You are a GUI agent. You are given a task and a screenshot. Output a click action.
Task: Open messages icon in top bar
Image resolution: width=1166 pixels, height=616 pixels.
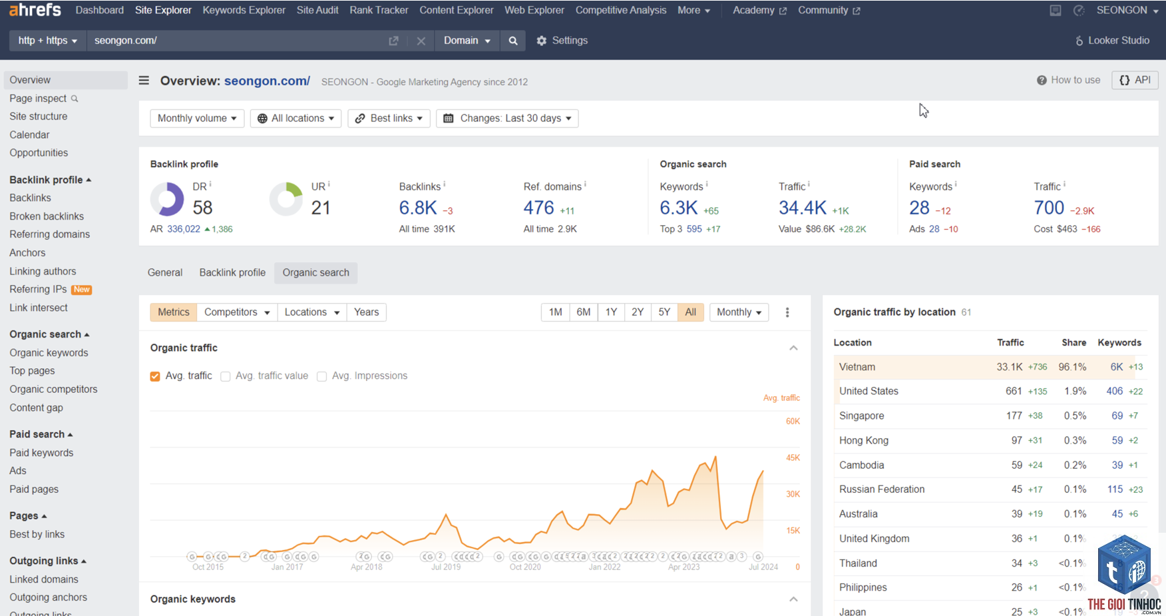1056,10
